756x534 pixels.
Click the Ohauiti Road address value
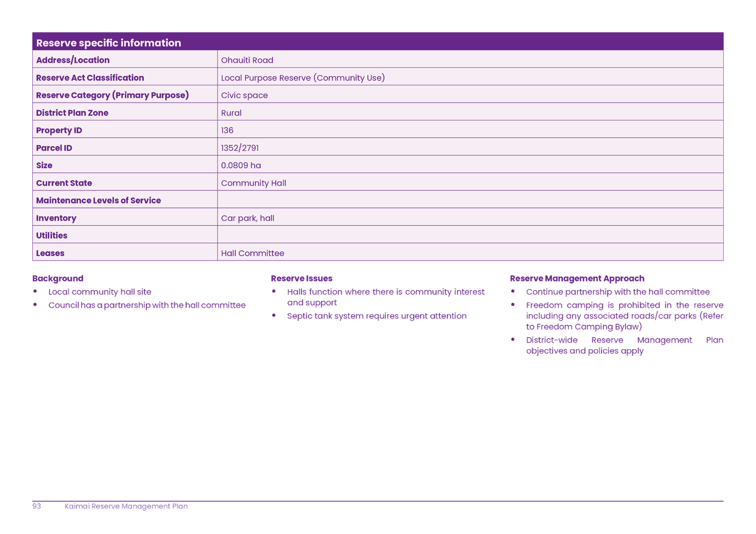[247, 60]
